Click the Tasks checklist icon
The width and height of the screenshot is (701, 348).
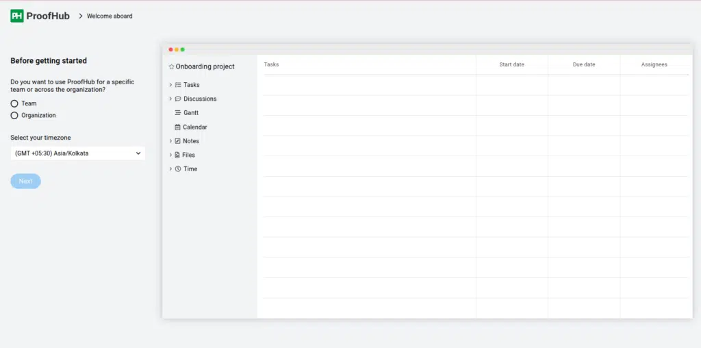[x=178, y=84]
